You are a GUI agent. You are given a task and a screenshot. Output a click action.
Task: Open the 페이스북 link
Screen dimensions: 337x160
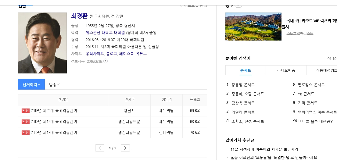126,54
